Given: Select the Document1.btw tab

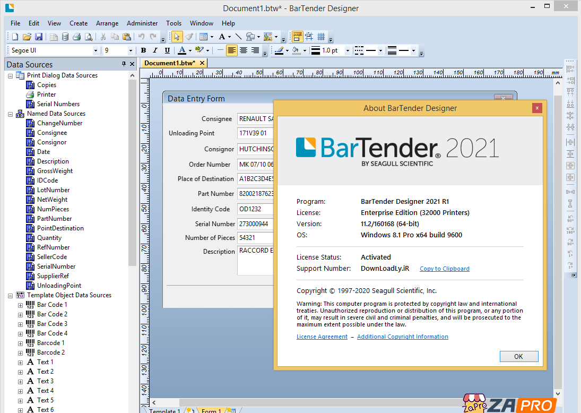Looking at the screenshot, I should [170, 63].
